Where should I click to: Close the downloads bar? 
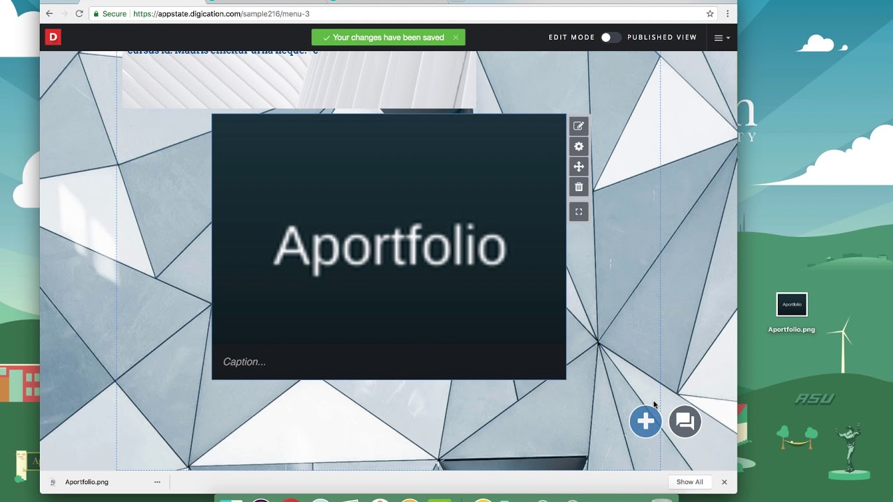coord(724,482)
